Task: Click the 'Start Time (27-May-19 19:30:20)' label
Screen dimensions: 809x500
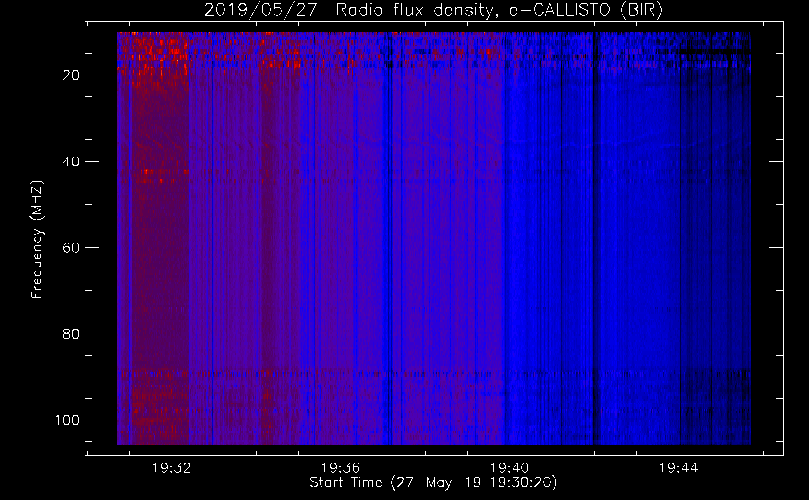Action: coord(433,483)
